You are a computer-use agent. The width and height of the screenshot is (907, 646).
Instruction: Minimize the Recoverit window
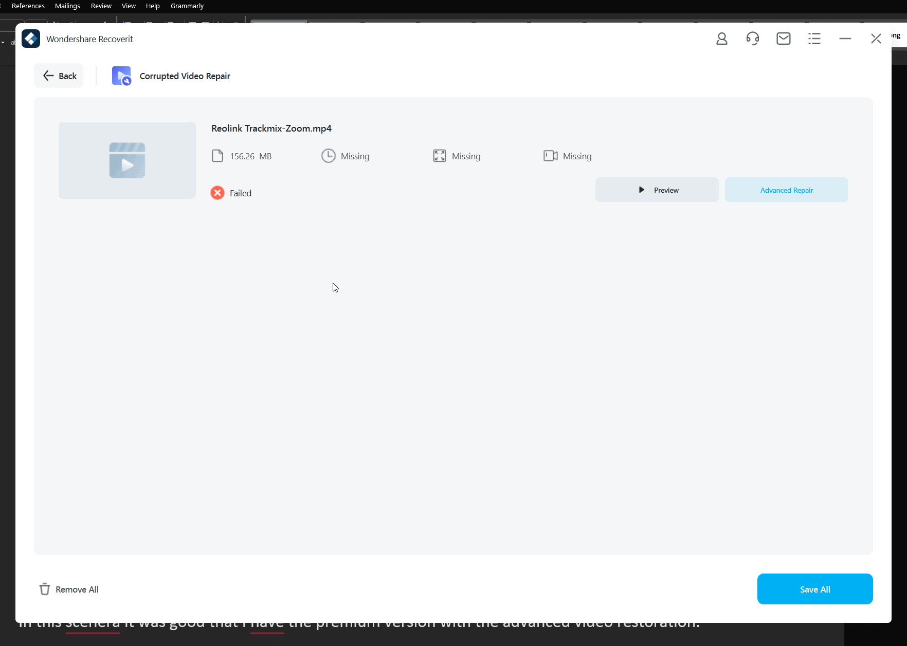tap(845, 39)
